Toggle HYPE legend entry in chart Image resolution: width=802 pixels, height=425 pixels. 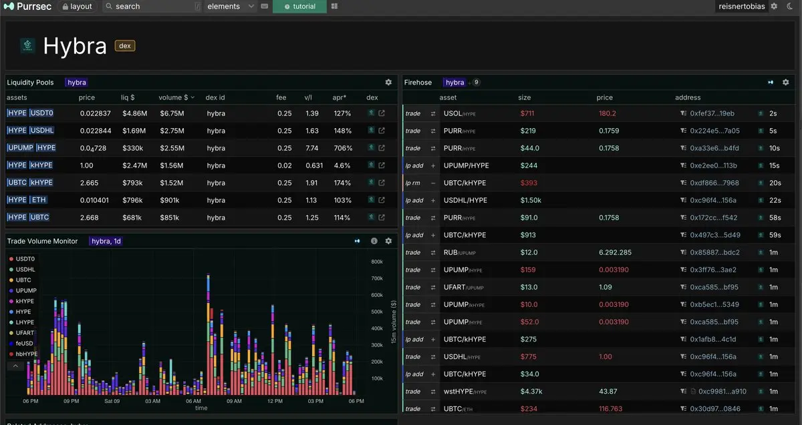[20, 312]
